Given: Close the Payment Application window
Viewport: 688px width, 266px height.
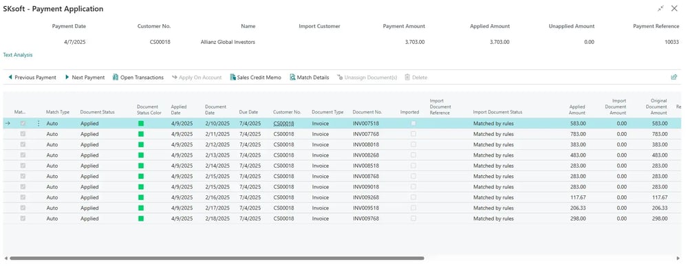Looking at the screenshot, I should click(674, 8).
